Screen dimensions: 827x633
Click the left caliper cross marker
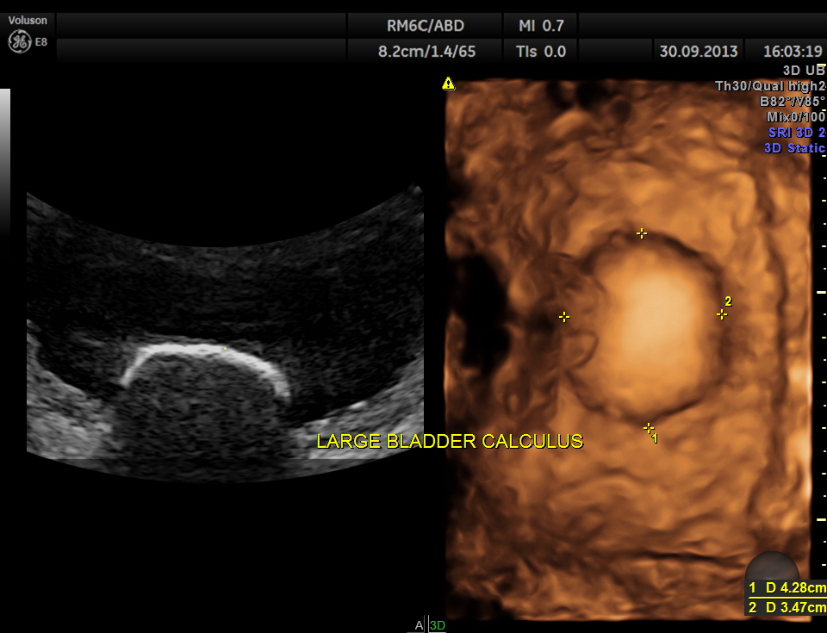(x=564, y=317)
